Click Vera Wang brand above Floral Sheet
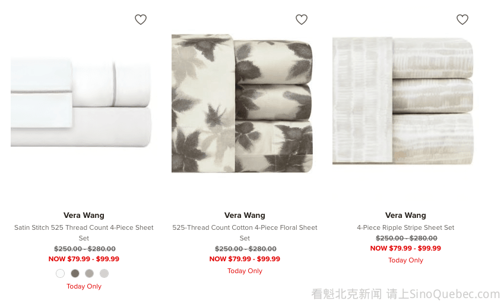Image resolution: width=504 pixels, height=304 pixels. click(x=245, y=216)
